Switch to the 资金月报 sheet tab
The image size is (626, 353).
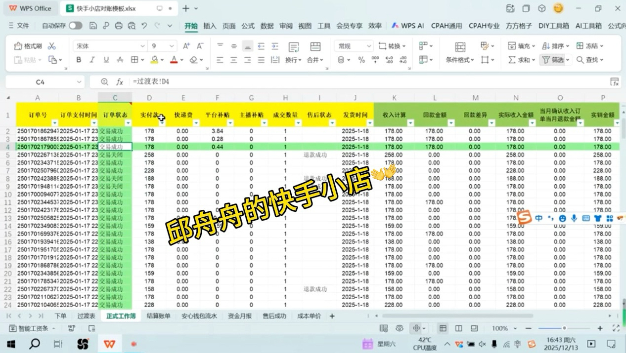coord(240,316)
